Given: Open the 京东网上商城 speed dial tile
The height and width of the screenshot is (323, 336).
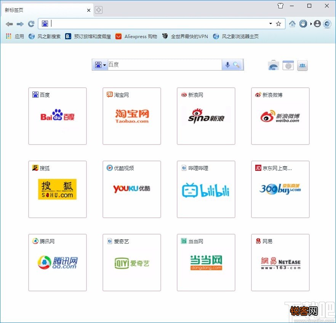Looking at the screenshot, I should (280, 190).
